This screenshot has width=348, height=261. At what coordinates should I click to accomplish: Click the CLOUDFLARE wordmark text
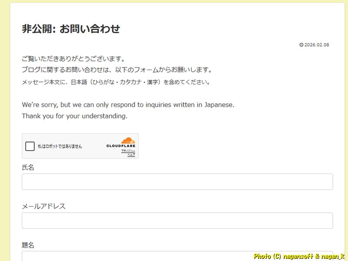tap(120, 146)
